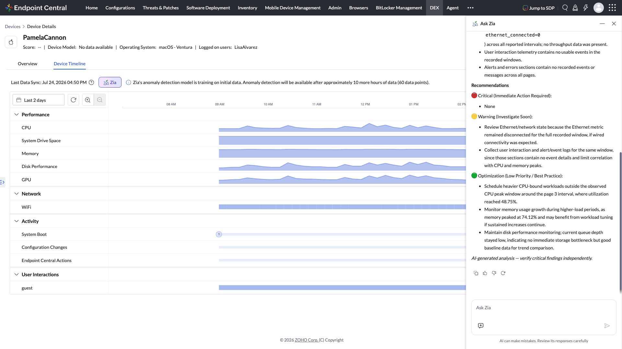Click the CPU usage chart
Image resolution: width=622 pixels, height=349 pixels.
(342, 127)
